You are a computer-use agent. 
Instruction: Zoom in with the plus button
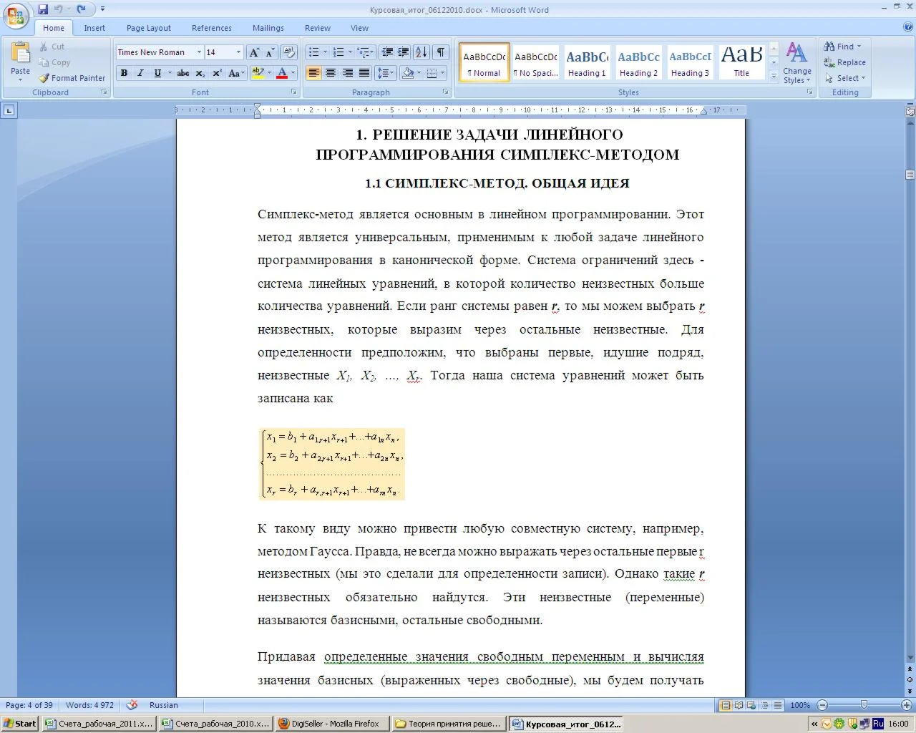[907, 705]
